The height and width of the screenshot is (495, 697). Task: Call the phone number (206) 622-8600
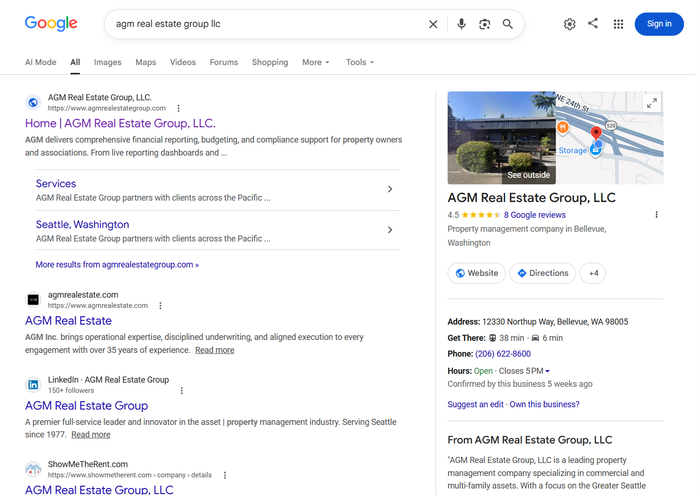pyautogui.click(x=503, y=354)
